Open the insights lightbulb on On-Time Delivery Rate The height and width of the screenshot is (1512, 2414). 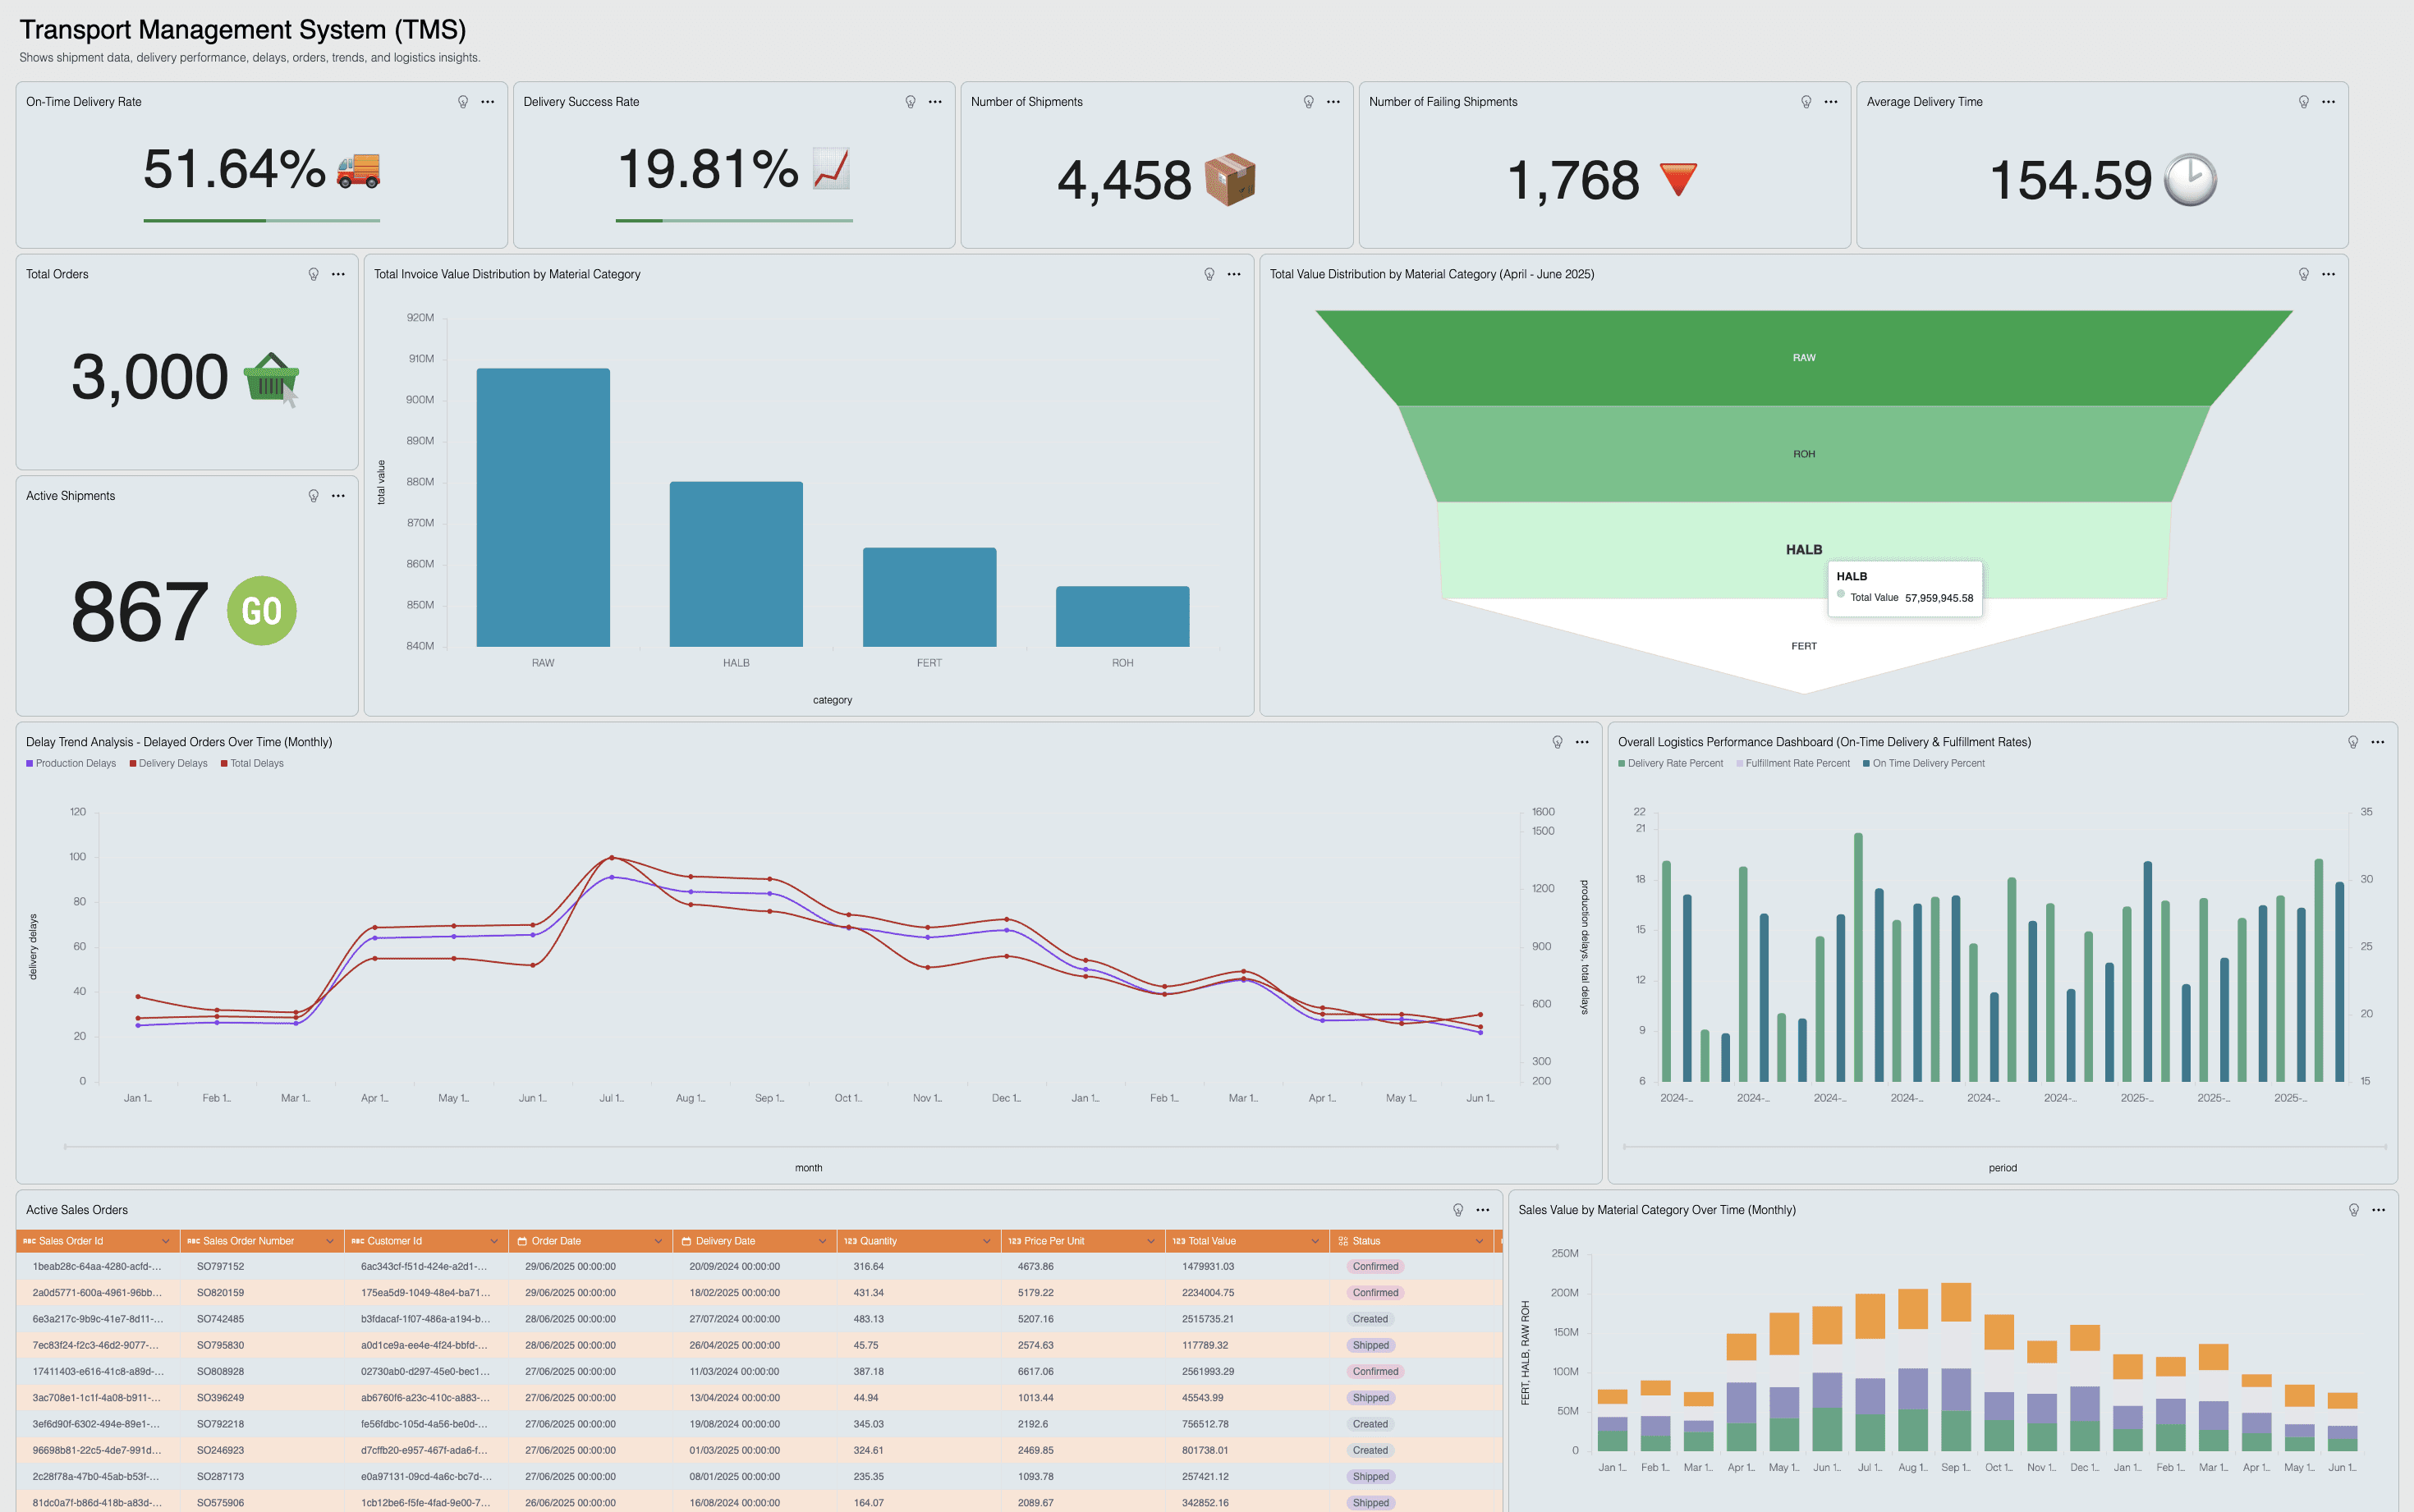[x=462, y=101]
